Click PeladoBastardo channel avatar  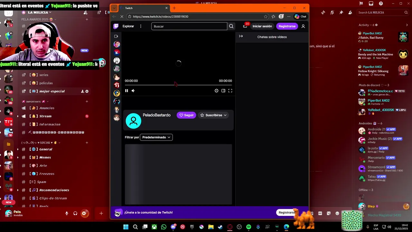[133, 121]
